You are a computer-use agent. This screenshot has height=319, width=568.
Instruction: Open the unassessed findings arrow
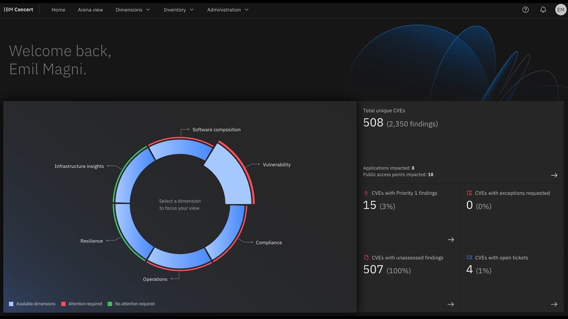[451, 304]
